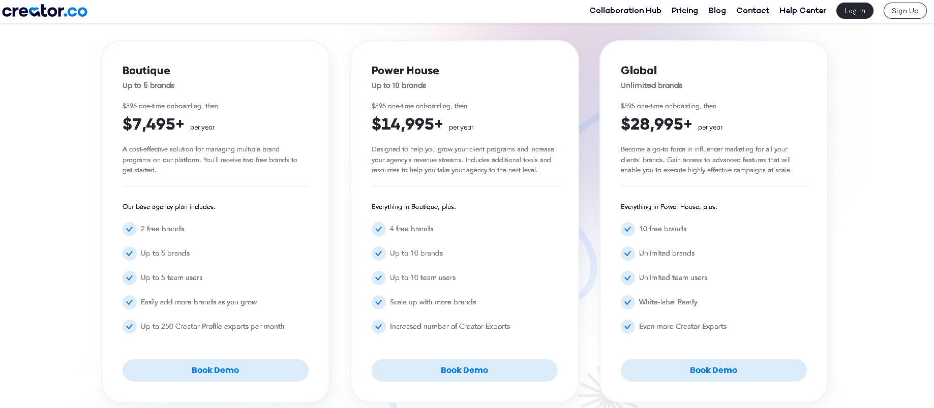The width and height of the screenshot is (934, 408).
Task: Click the checkmark beside "4 free brands"
Action: click(379, 229)
